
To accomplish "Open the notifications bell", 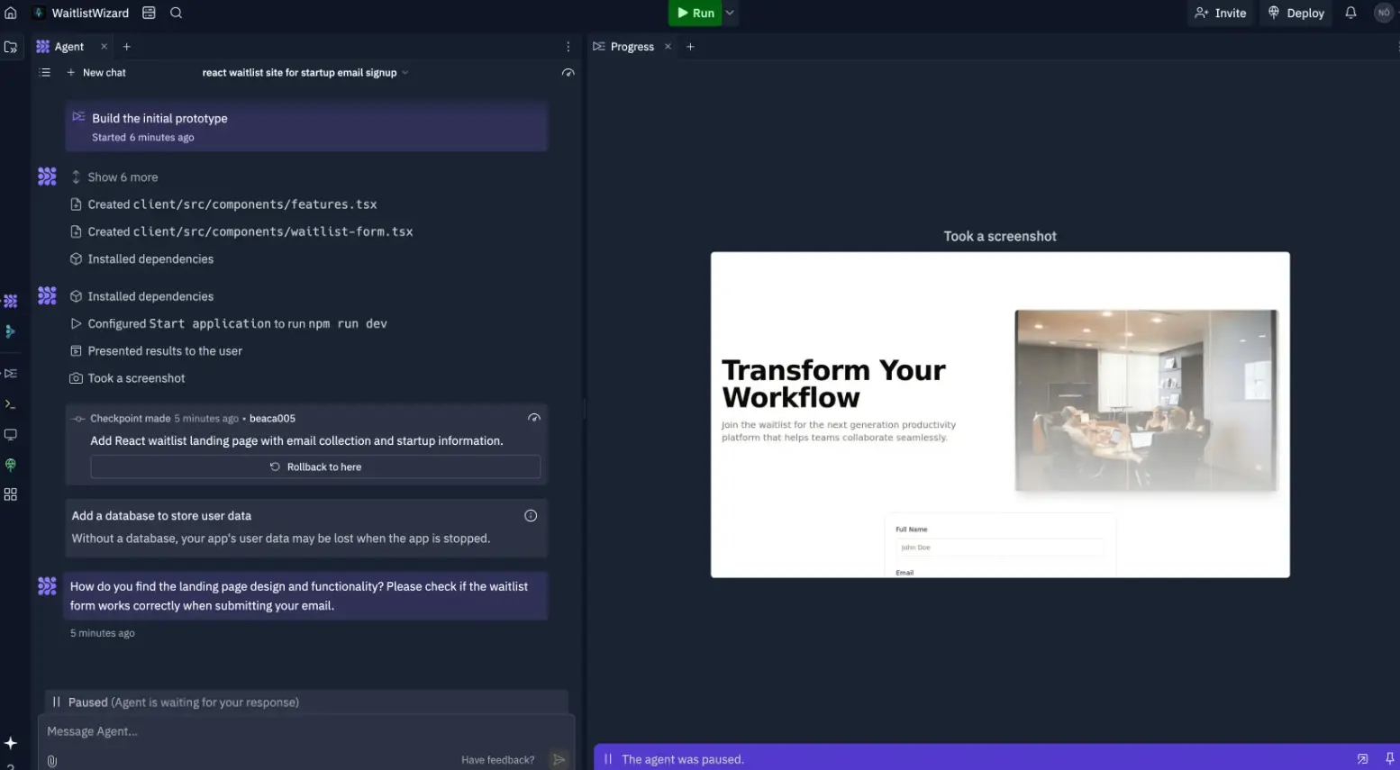I will point(1350,13).
